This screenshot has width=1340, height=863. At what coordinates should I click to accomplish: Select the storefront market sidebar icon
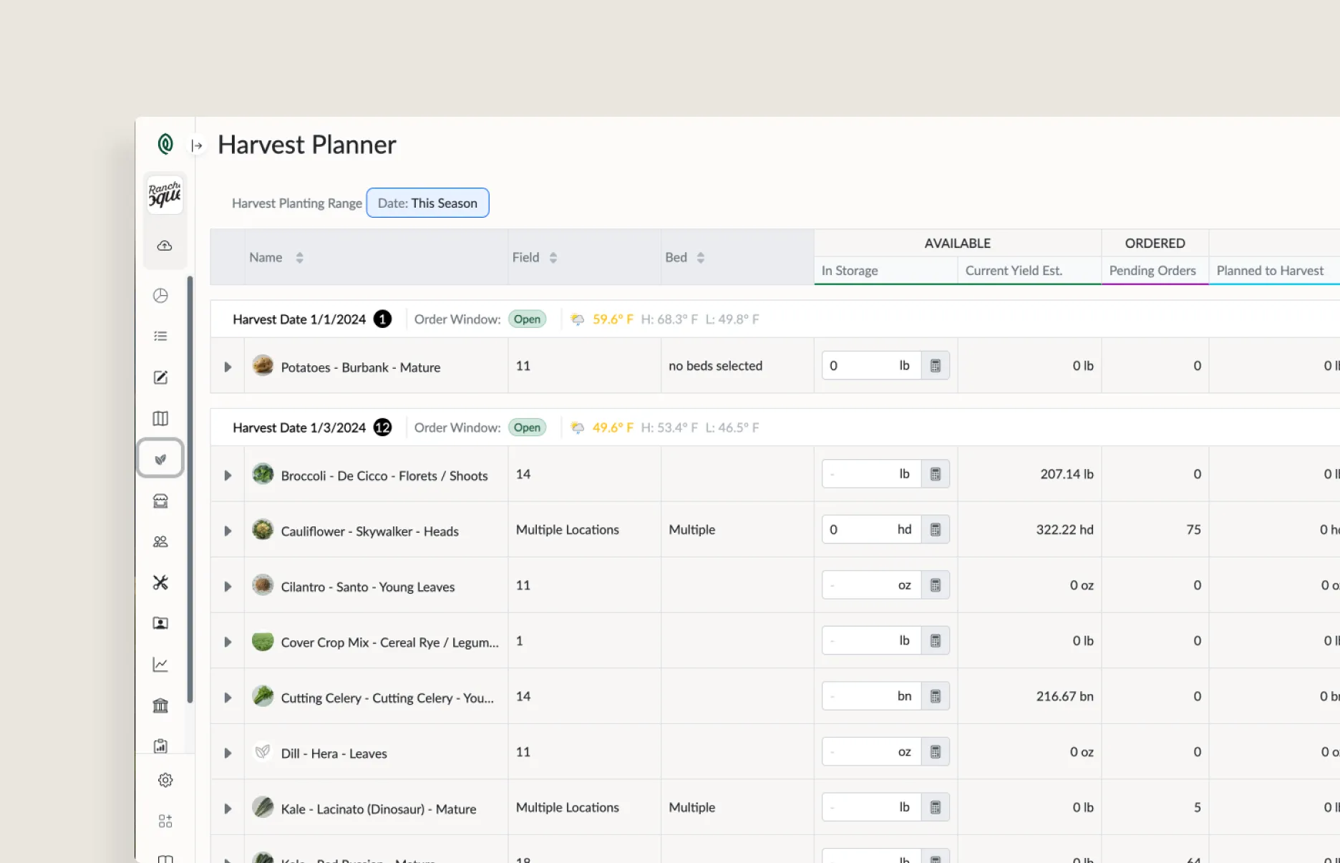[160, 501]
